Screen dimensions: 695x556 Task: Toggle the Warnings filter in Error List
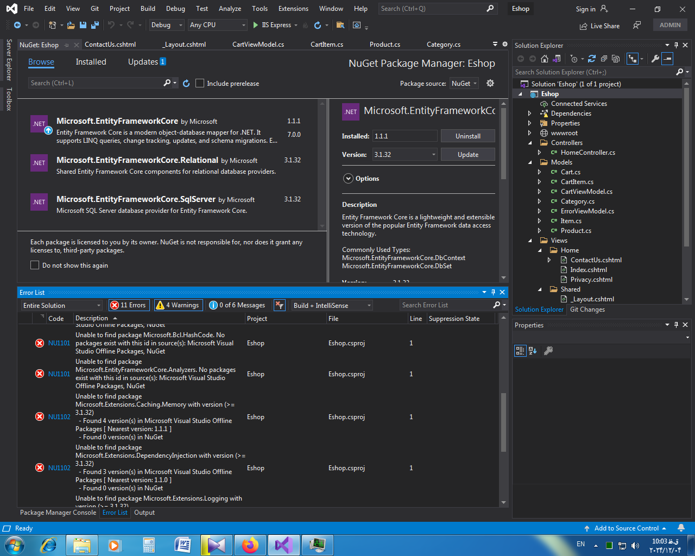click(178, 305)
